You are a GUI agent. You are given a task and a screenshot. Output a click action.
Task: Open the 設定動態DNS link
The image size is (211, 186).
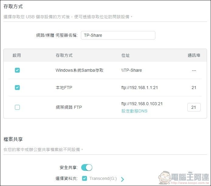click(x=134, y=111)
